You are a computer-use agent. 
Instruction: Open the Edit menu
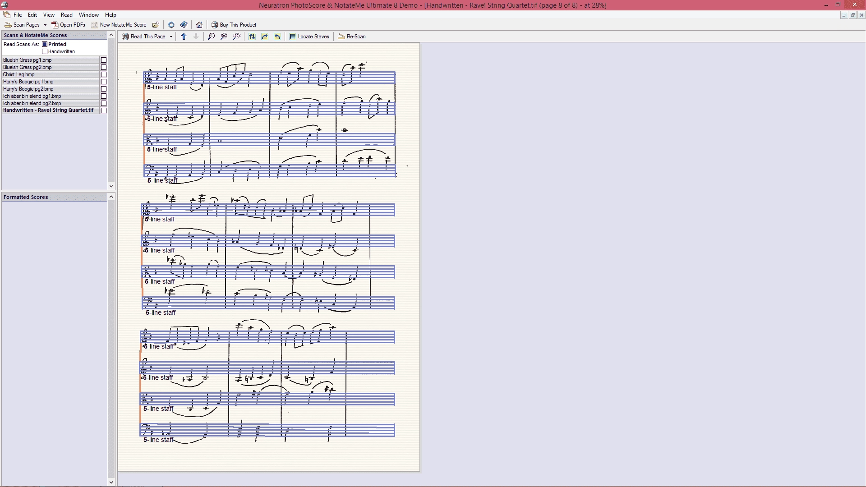click(32, 15)
